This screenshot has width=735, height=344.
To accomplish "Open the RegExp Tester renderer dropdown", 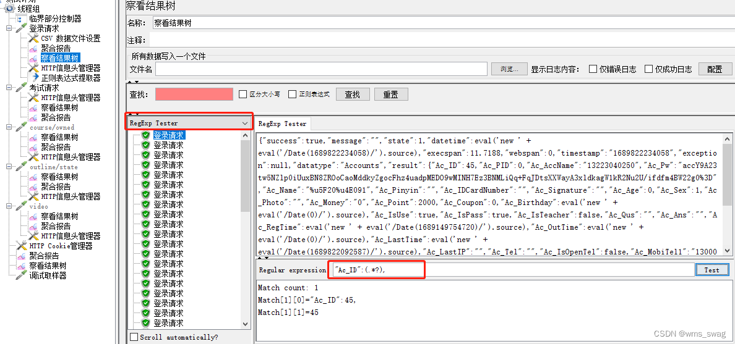I will pyautogui.click(x=189, y=123).
